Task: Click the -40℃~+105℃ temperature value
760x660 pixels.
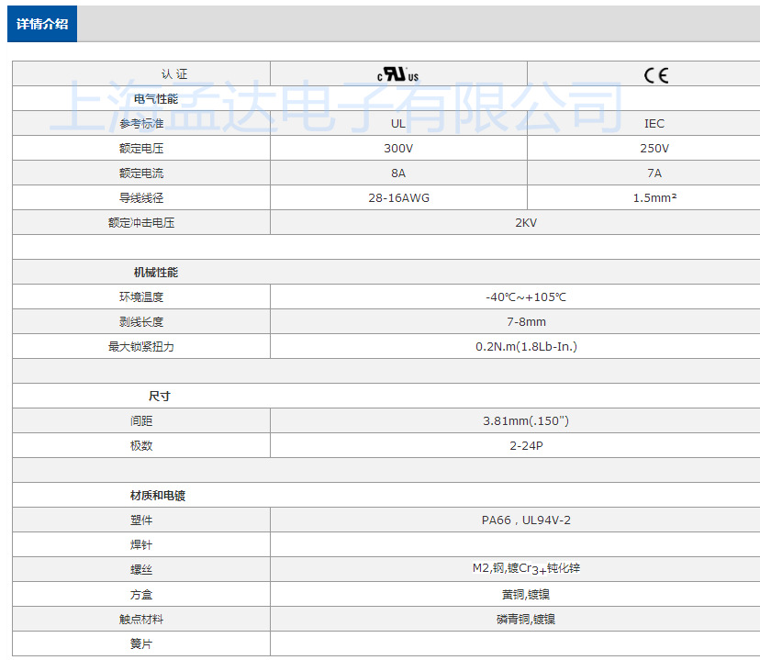Action: pyautogui.click(x=526, y=297)
